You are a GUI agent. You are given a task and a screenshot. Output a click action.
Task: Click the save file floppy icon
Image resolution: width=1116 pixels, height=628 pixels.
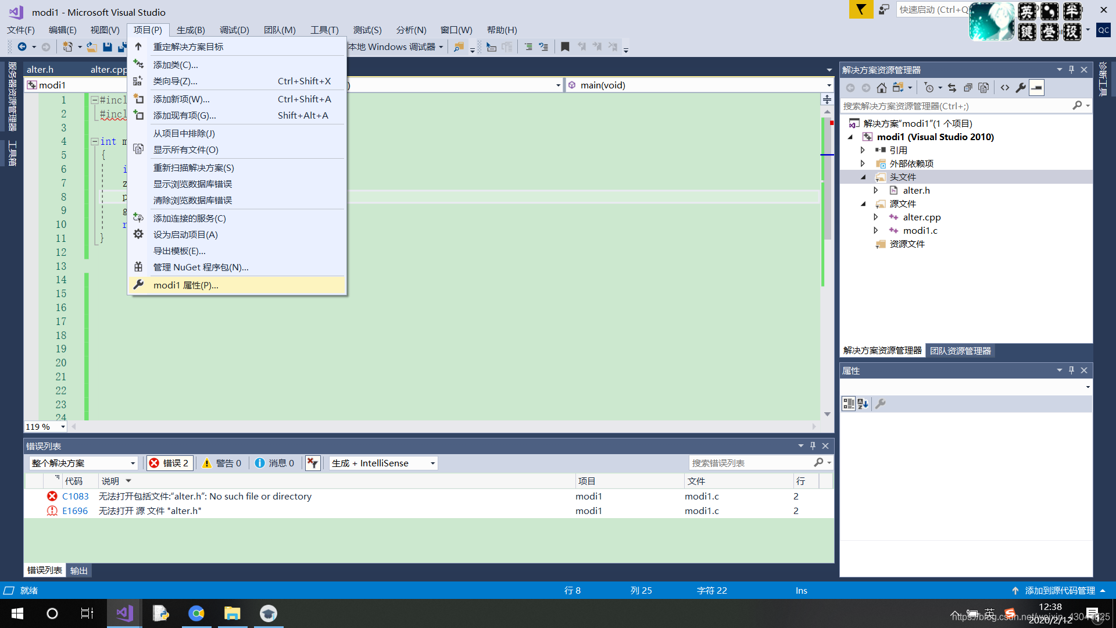pos(108,47)
